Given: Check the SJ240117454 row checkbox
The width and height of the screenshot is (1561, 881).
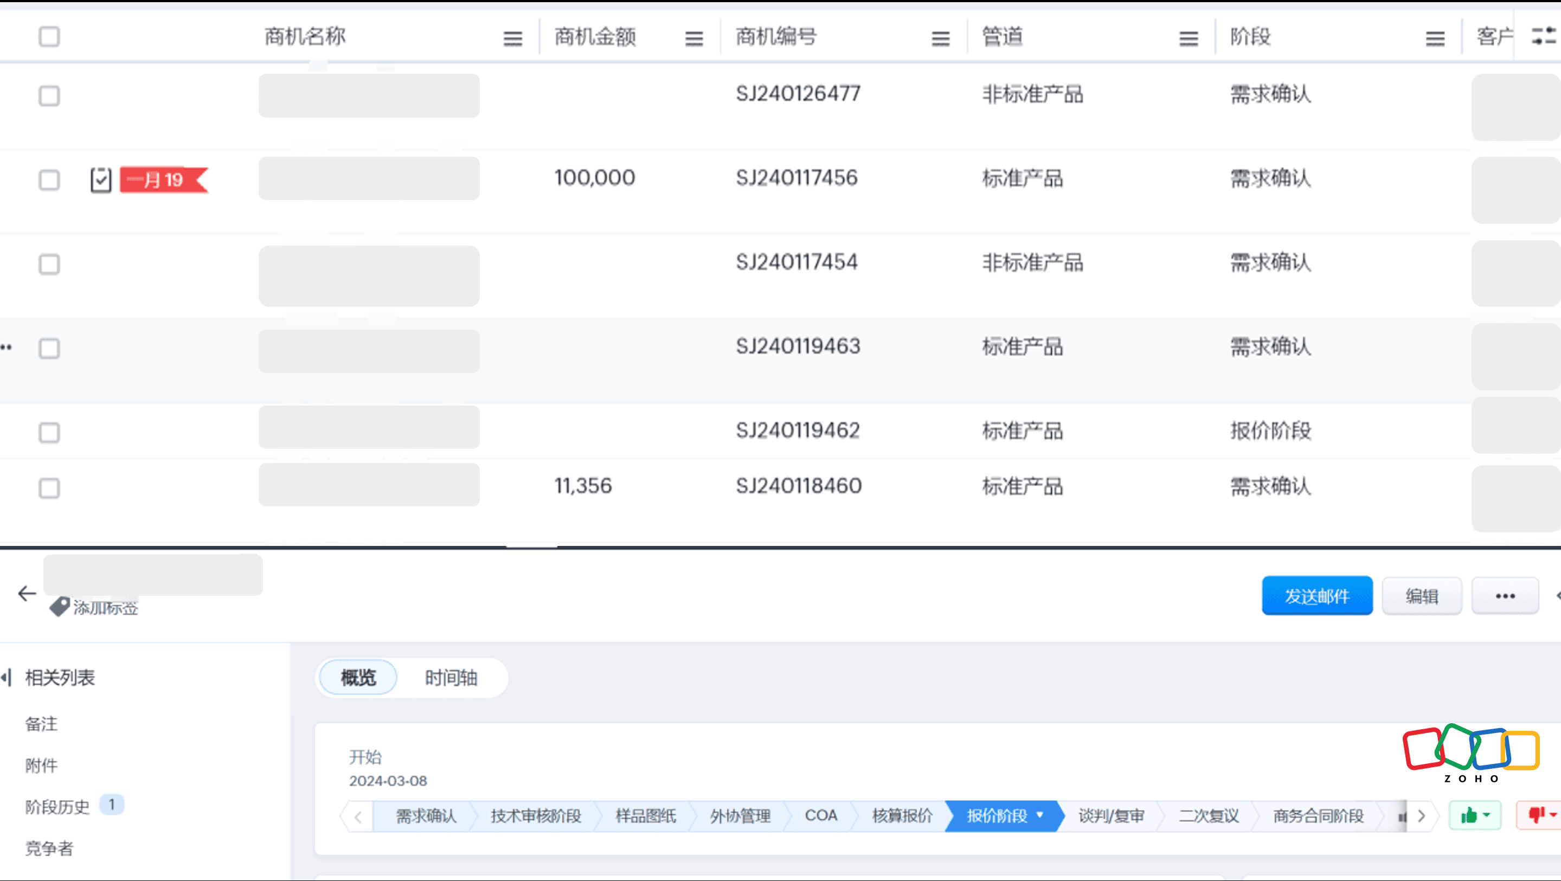Looking at the screenshot, I should click(x=49, y=264).
